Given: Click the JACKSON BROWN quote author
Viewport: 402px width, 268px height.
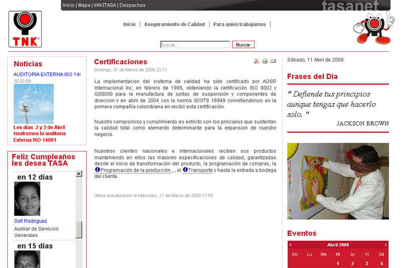Looking at the screenshot, I should pyautogui.click(x=362, y=123).
